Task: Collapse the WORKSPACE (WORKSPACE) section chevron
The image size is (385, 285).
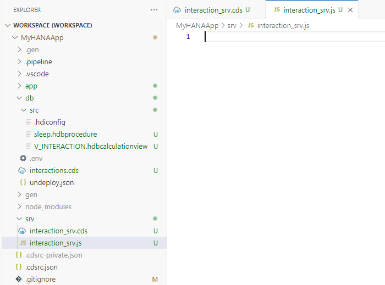Action: pos(8,25)
